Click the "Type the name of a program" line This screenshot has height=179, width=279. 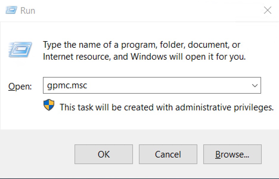pyautogui.click(x=142, y=45)
